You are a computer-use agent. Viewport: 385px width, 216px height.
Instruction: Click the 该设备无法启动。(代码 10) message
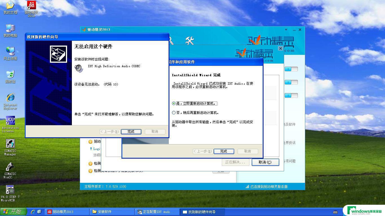[x=96, y=84]
